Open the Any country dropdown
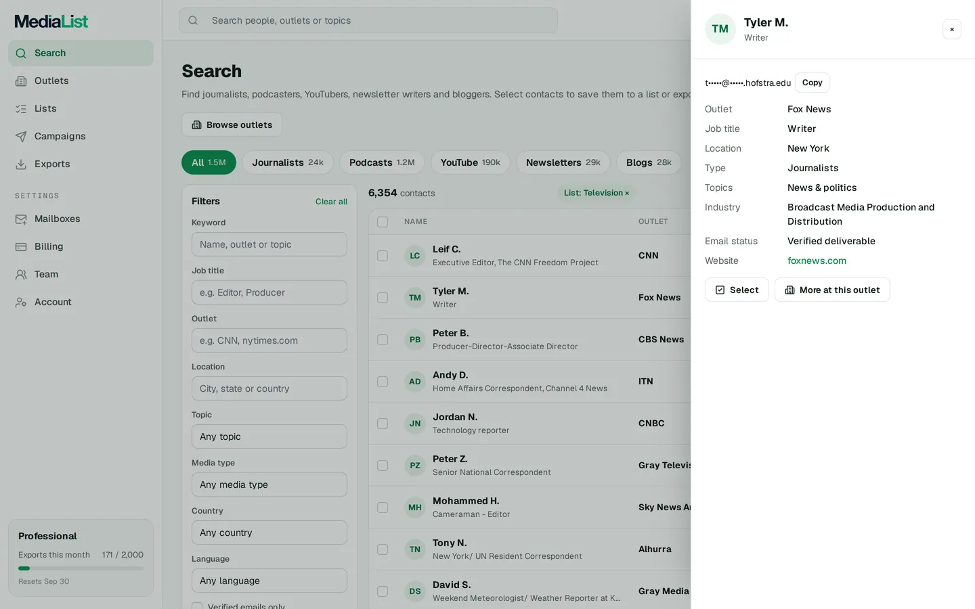Screen dimensions: 975x609 (x=269, y=533)
